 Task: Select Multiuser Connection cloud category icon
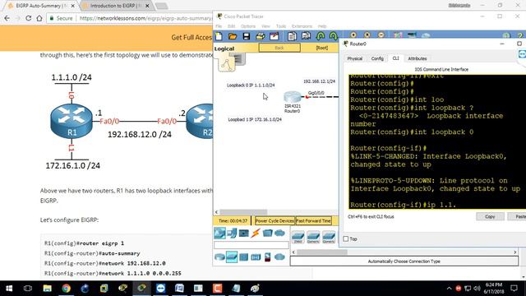coord(279,233)
